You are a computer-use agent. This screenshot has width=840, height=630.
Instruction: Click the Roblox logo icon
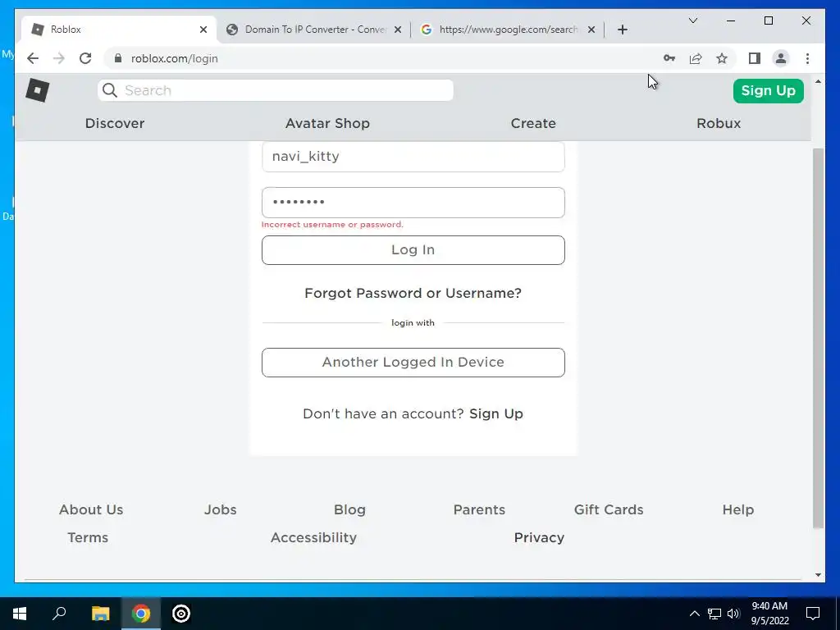pyautogui.click(x=38, y=90)
